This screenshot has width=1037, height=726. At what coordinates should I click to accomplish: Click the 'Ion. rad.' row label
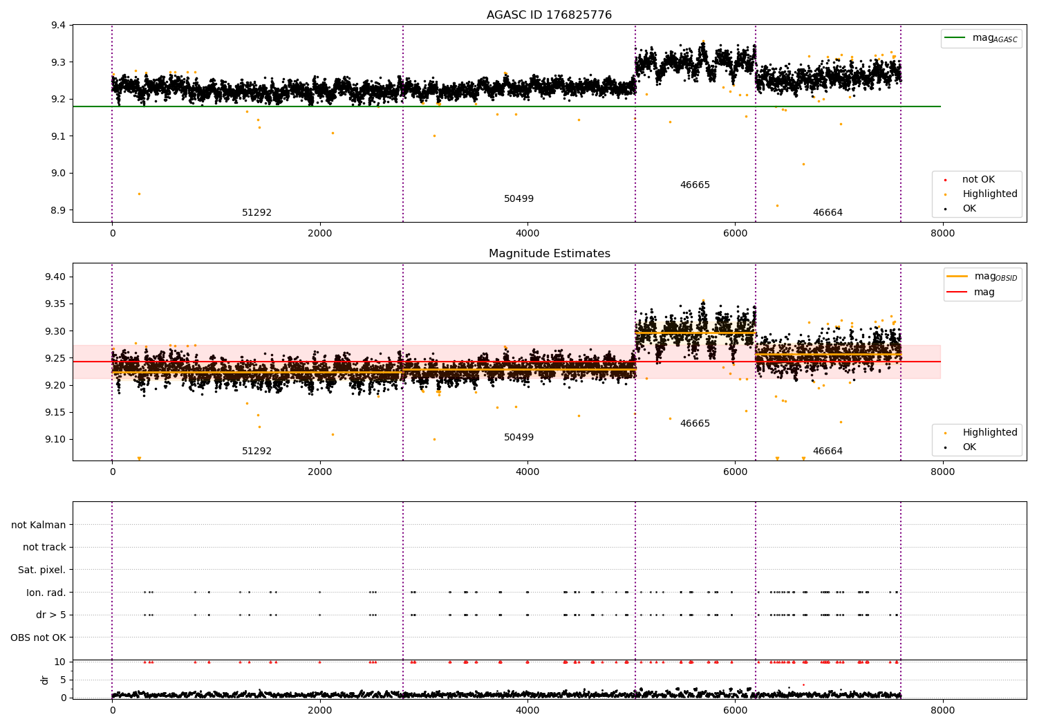[46, 593]
